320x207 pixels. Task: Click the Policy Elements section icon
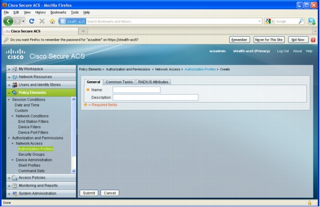(15, 93)
